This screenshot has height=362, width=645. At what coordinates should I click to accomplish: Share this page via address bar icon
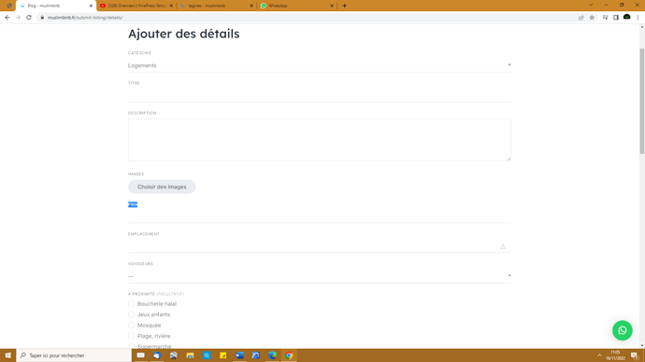click(x=580, y=18)
